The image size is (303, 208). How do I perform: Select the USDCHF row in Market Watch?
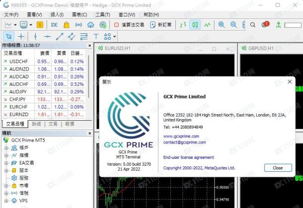(x=44, y=62)
